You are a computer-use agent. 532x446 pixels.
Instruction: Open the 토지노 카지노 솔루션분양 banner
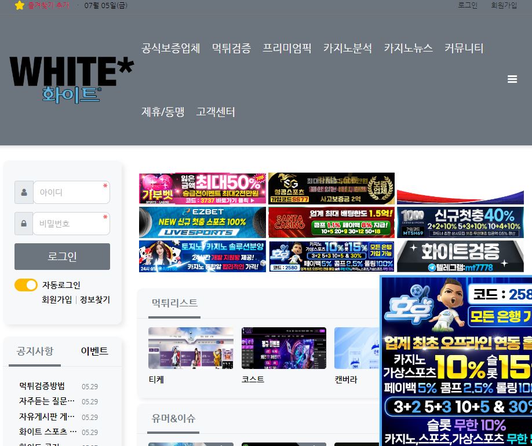(x=203, y=257)
